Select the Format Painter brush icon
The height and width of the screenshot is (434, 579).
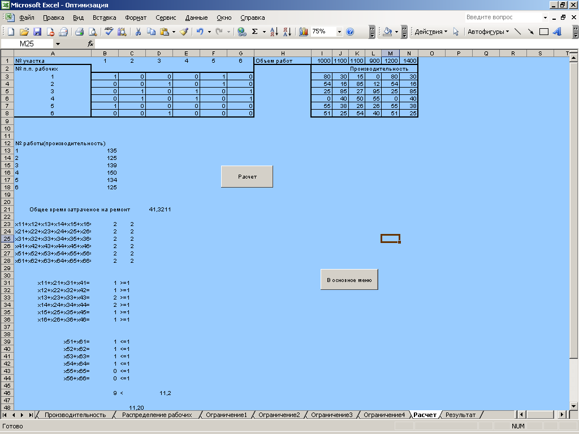coord(184,32)
